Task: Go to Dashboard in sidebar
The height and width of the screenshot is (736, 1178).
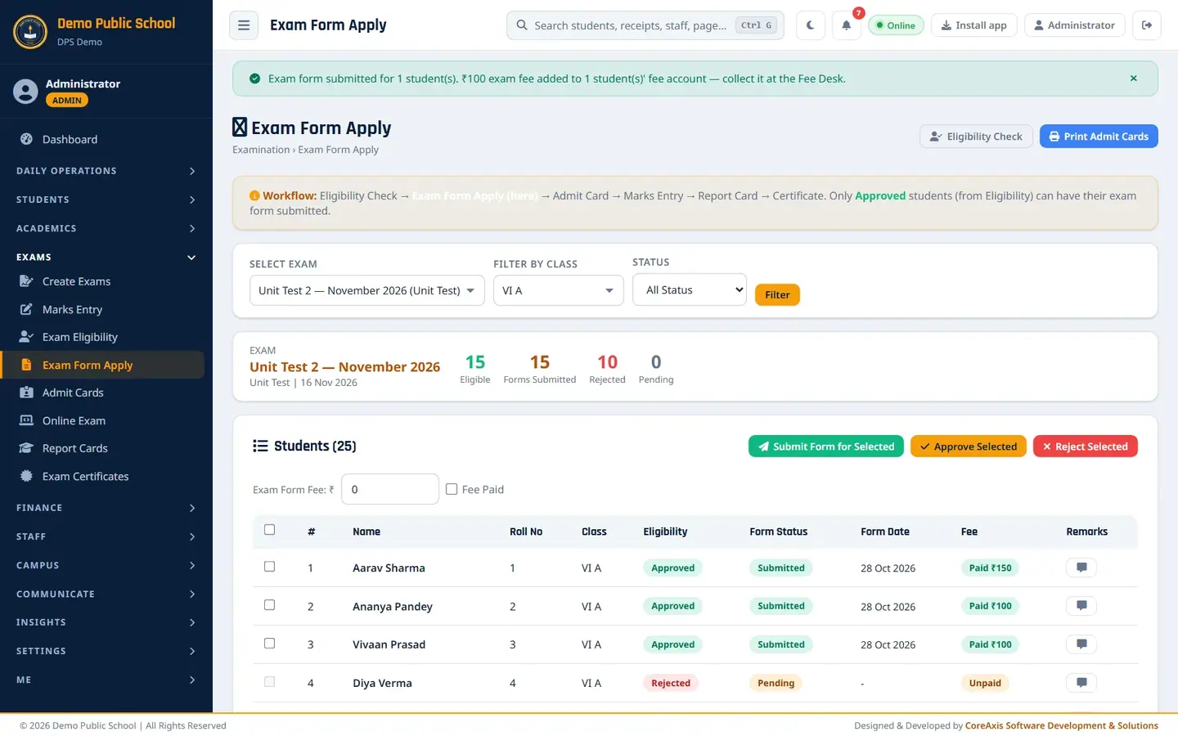Action: [x=102, y=139]
